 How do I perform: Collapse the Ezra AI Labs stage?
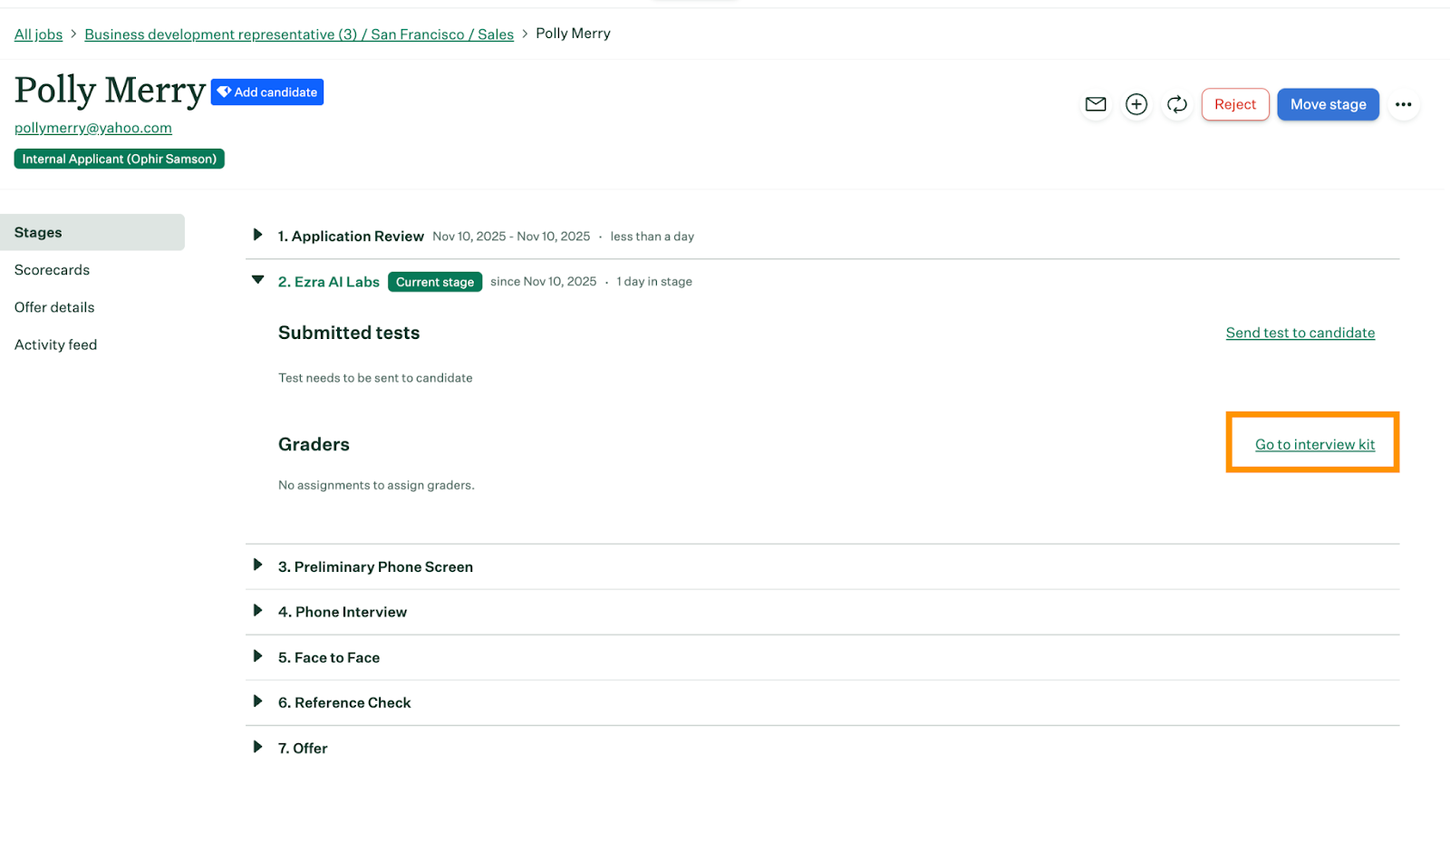[257, 281]
